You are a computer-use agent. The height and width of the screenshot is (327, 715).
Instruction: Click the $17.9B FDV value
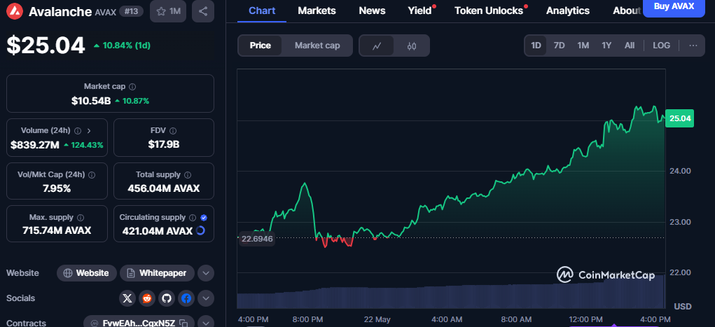(x=164, y=144)
